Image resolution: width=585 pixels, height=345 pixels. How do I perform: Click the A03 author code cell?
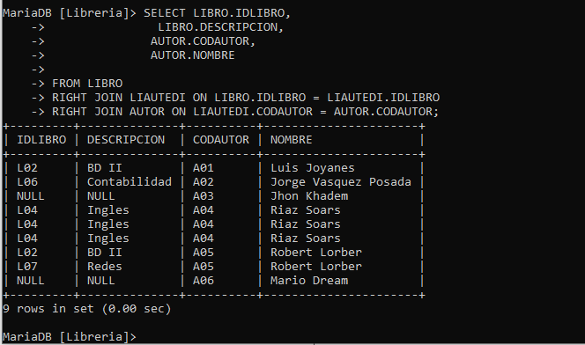pos(203,196)
